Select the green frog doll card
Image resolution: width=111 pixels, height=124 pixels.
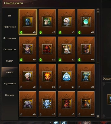pyautogui.click(x=47, y=22)
